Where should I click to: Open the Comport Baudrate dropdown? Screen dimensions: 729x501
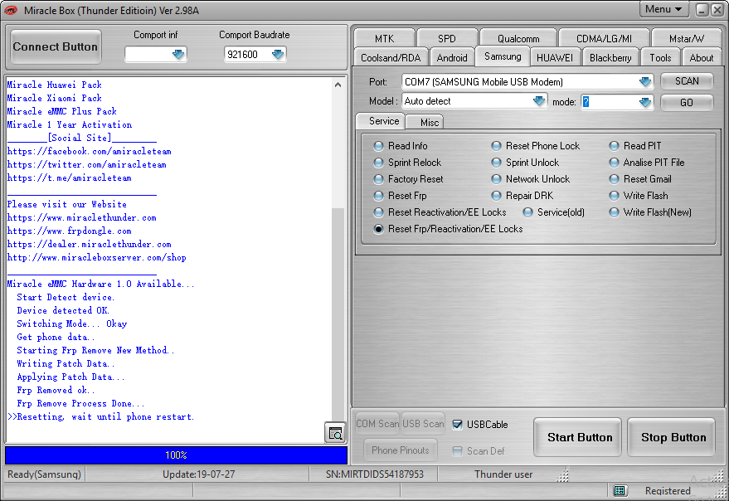click(x=278, y=55)
